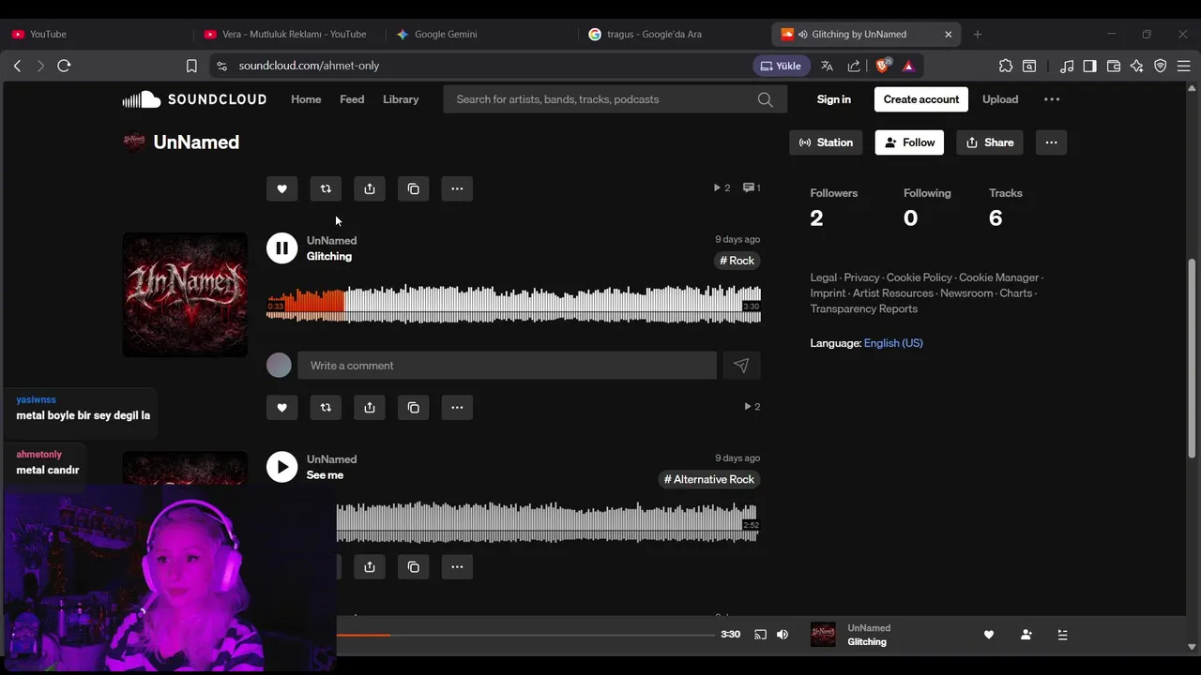
Task: Switch to YouTube browser tab
Action: point(96,34)
